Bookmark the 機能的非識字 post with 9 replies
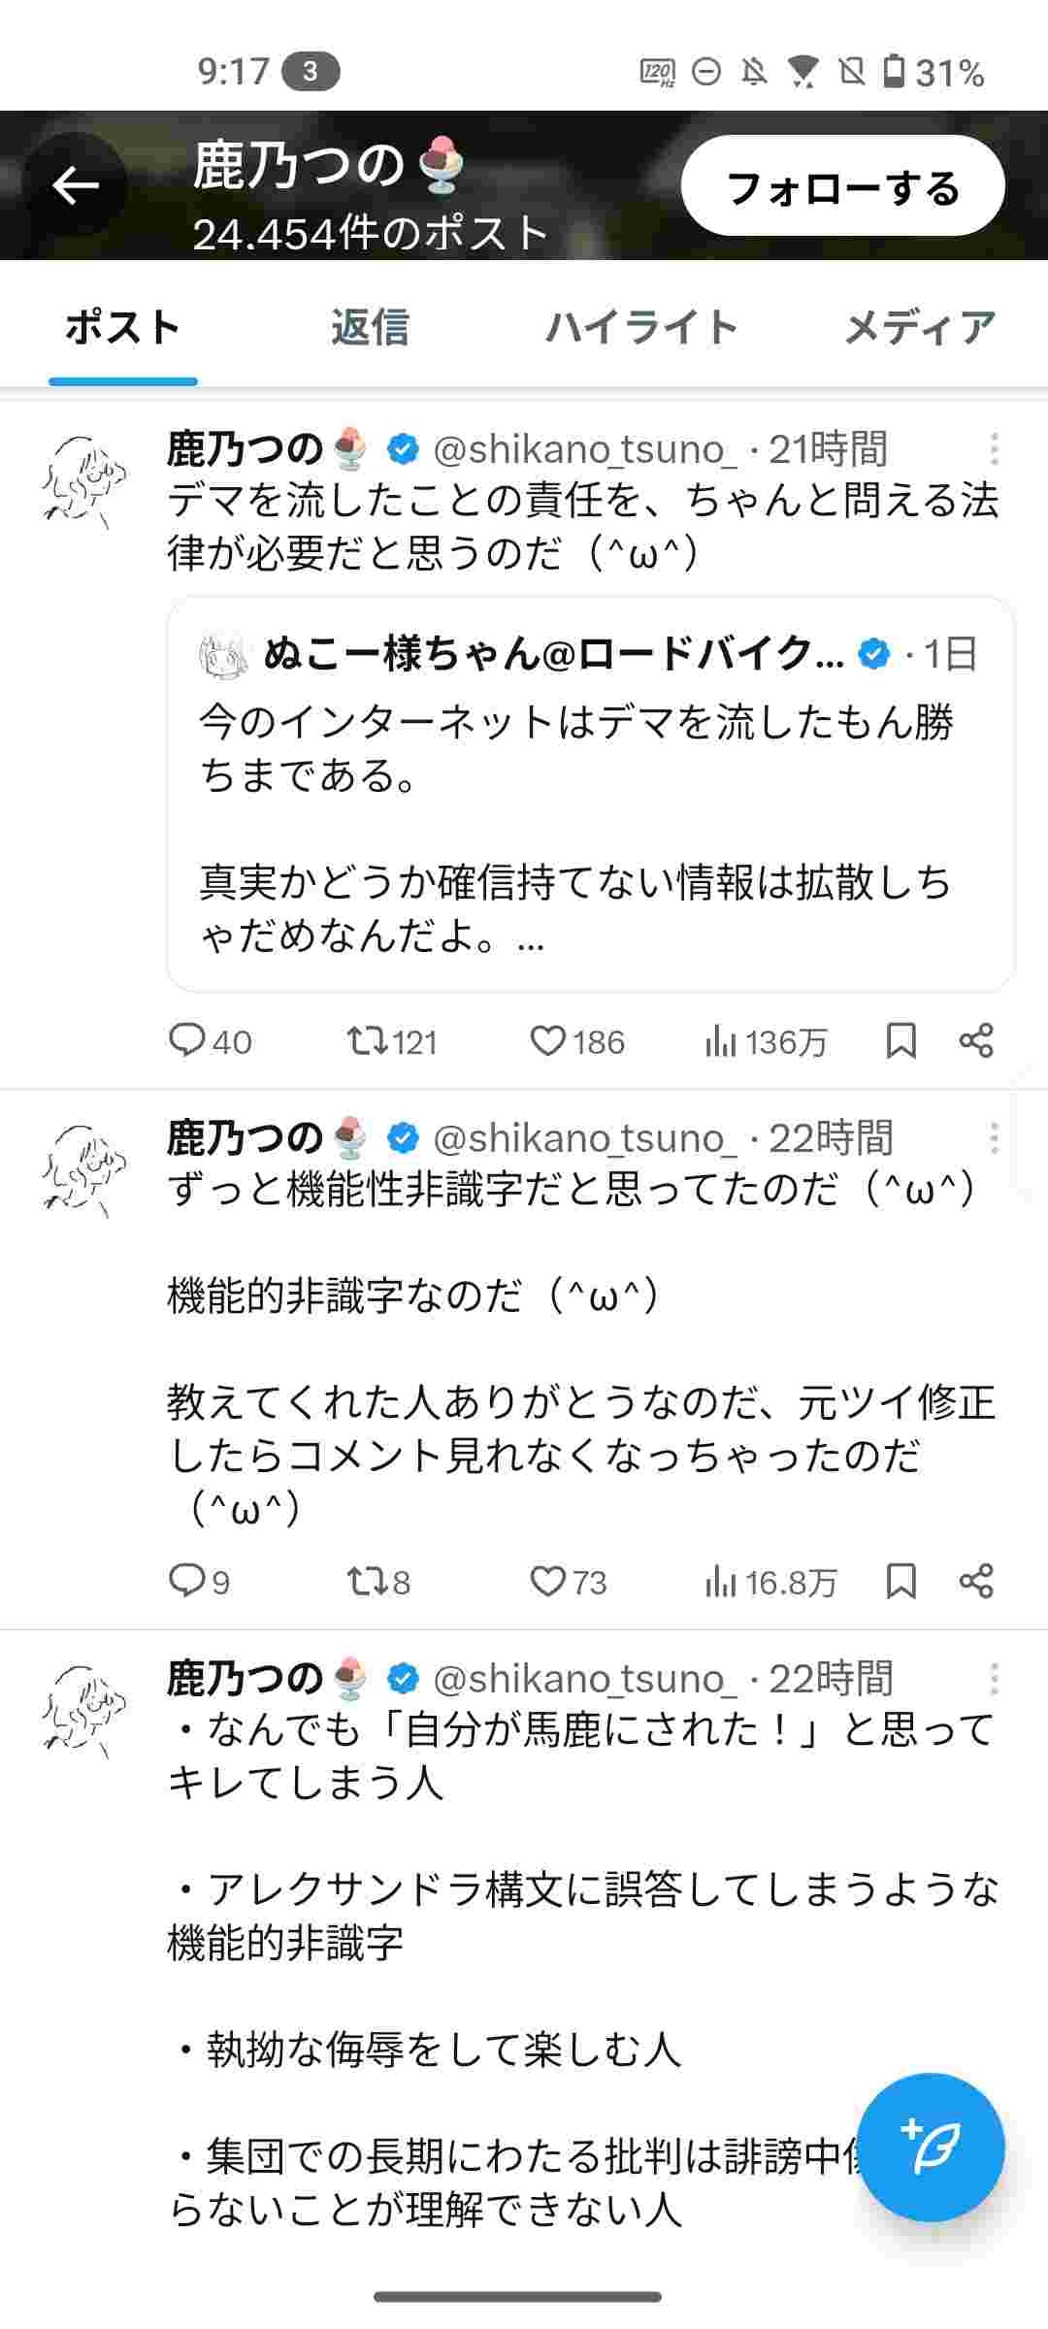Viewport: 1048px width, 2329px height. pos(901,1583)
